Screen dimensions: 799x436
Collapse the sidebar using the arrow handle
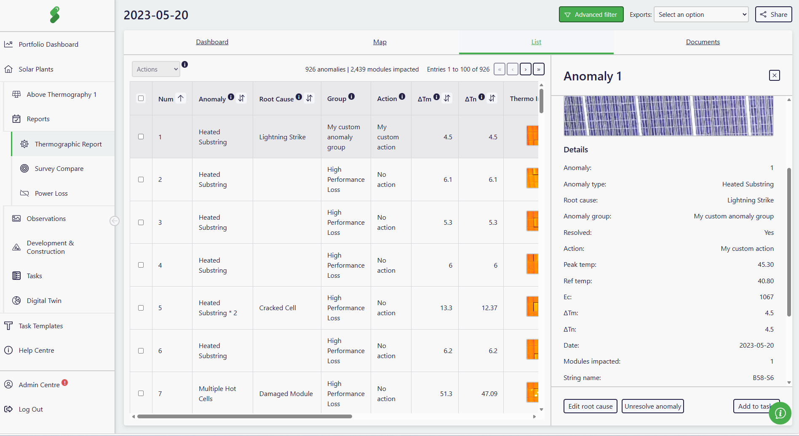tap(114, 221)
